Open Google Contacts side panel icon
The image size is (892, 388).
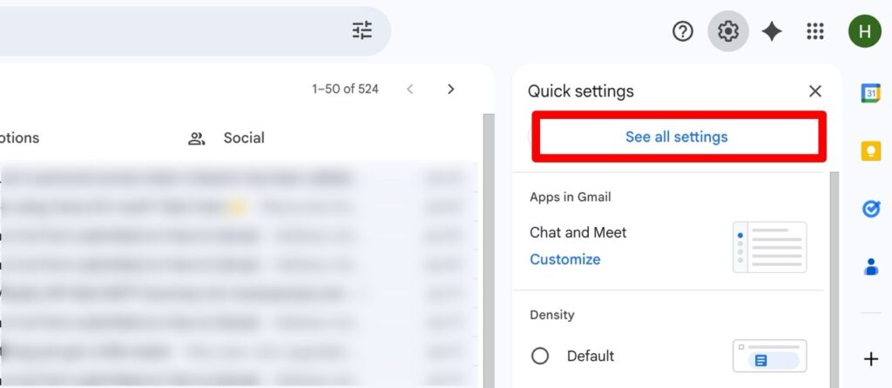(870, 266)
